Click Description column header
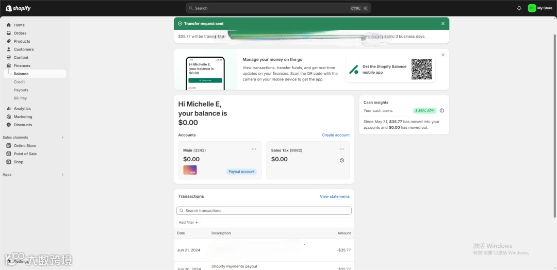 pos(221,233)
